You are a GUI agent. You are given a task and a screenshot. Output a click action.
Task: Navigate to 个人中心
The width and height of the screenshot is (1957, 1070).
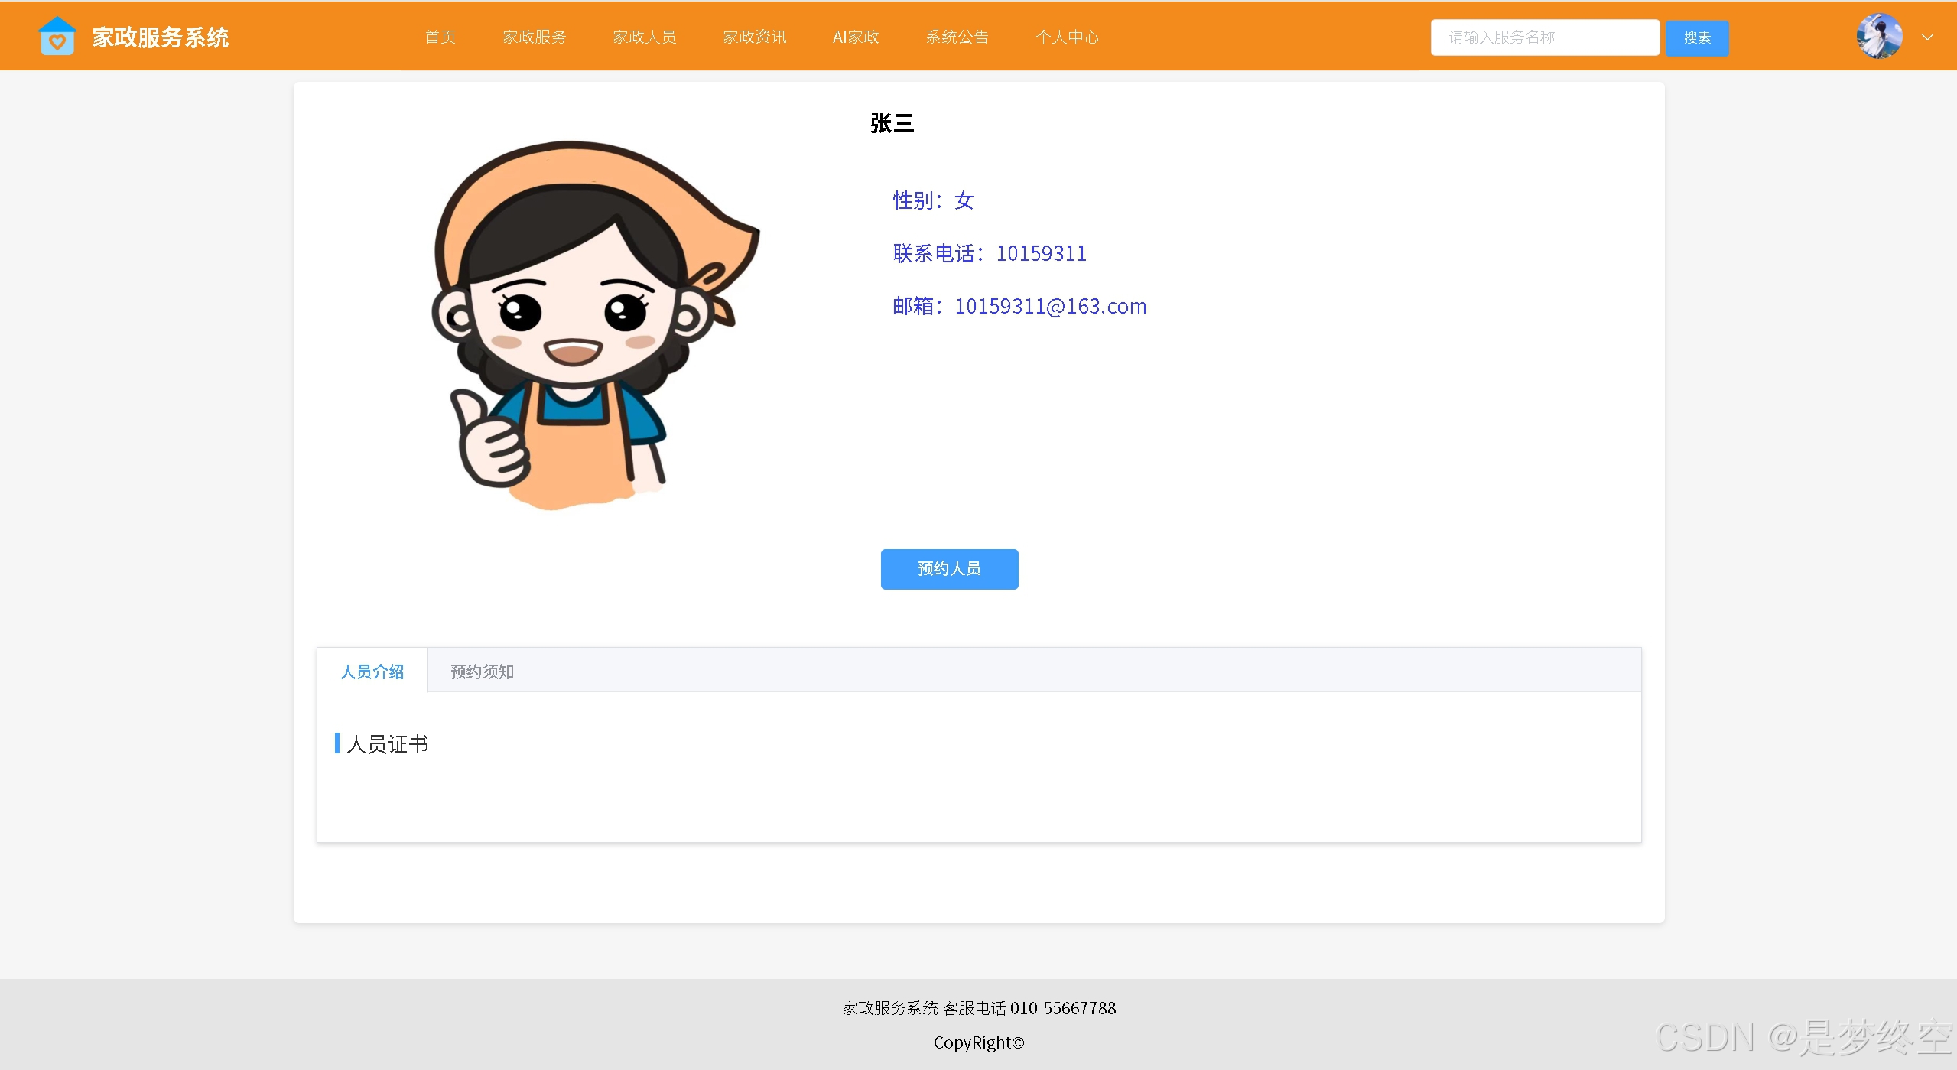[x=1067, y=37]
